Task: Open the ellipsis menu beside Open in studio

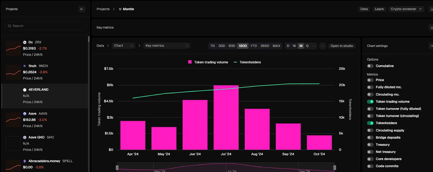Action: [323, 46]
